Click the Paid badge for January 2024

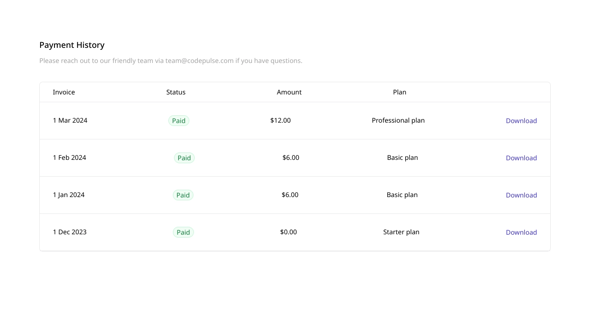tap(183, 195)
